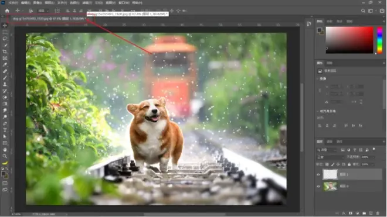Select the Hand tool
Viewport: 387px width, 217px height.
coord(5,150)
